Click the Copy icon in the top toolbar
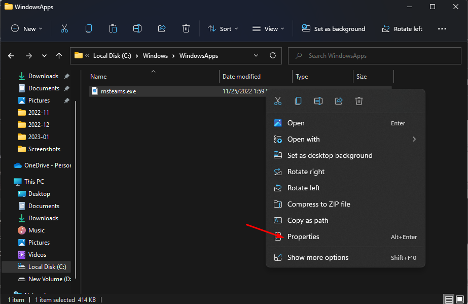The height and width of the screenshot is (304, 468). 89,28
